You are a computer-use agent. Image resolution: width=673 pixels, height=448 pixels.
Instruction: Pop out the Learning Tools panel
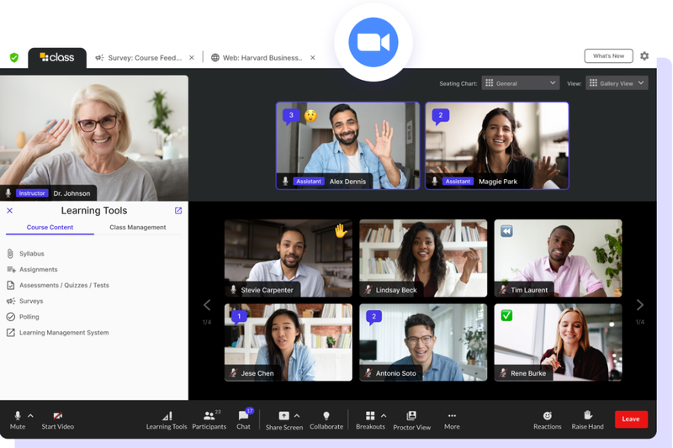point(178,210)
